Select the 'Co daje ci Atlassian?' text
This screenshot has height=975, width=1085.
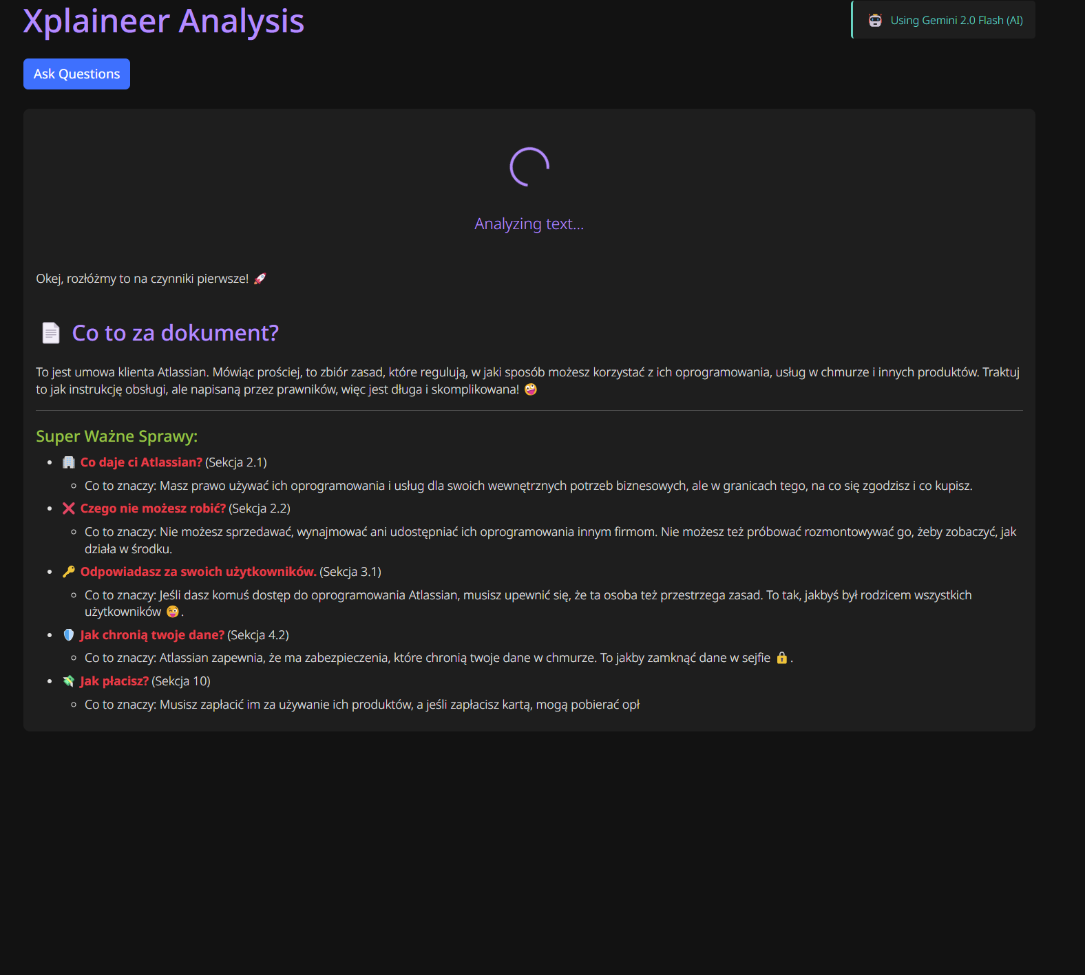(141, 462)
